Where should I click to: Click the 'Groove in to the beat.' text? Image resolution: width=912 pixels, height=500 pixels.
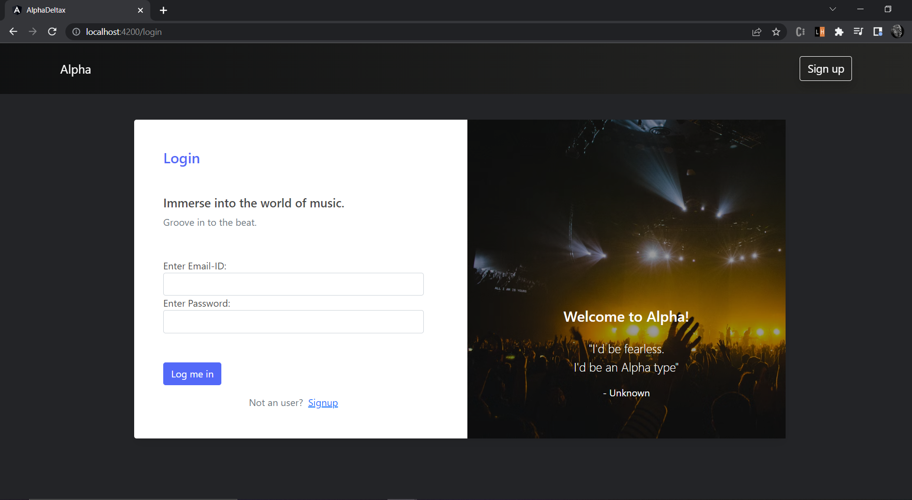[210, 222]
